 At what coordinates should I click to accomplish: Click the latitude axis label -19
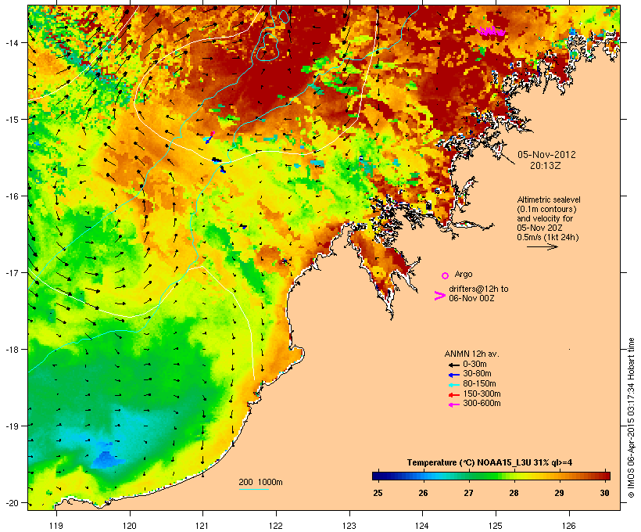click(x=11, y=426)
